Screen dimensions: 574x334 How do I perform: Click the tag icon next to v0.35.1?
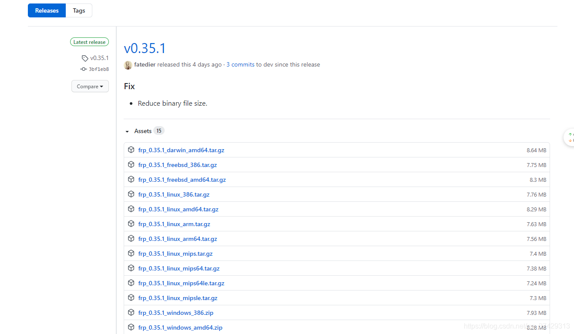(x=85, y=58)
